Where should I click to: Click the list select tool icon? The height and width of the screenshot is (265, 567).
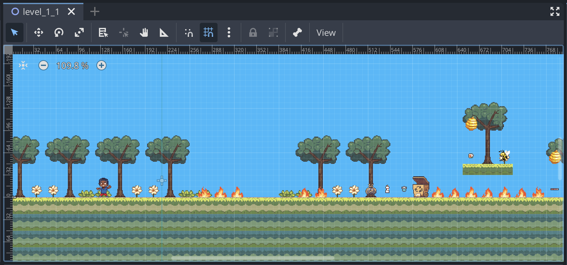103,33
